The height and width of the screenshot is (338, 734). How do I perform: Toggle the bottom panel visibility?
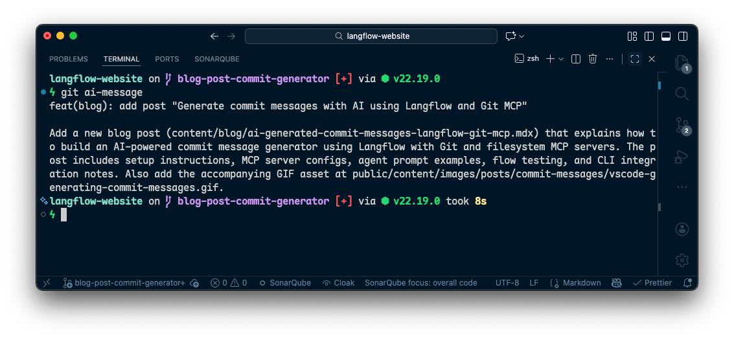tap(666, 36)
